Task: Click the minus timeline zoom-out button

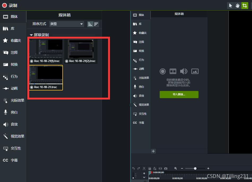Action: 182,168
